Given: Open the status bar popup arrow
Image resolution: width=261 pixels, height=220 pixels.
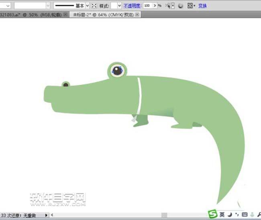Looking at the screenshot, I should coord(46,215).
